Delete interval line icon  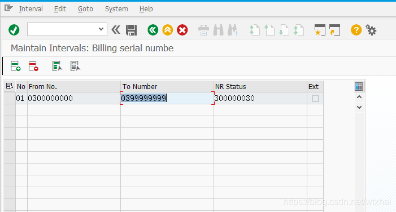tap(33, 66)
